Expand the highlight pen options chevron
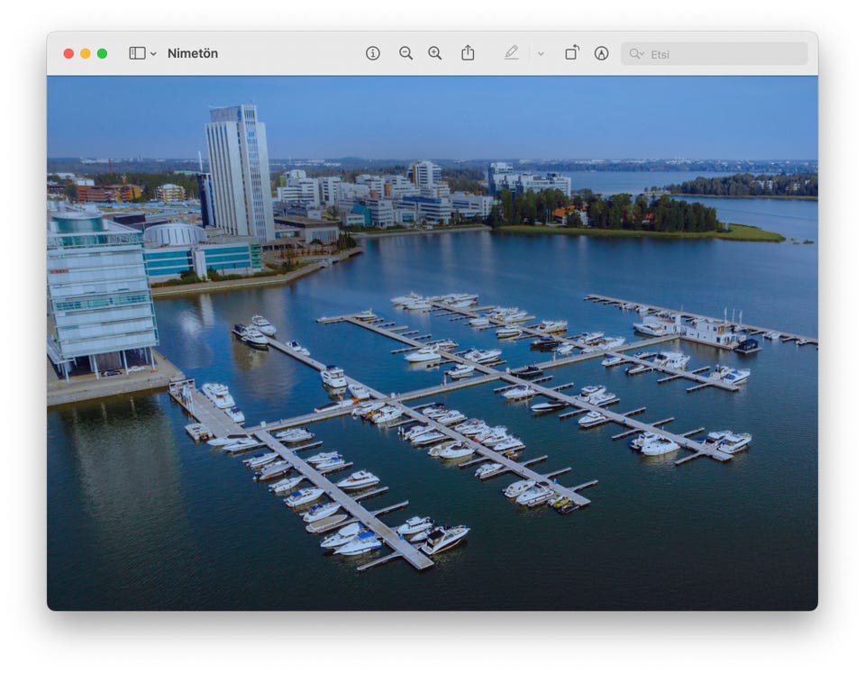The height and width of the screenshot is (673, 865). coord(541,54)
